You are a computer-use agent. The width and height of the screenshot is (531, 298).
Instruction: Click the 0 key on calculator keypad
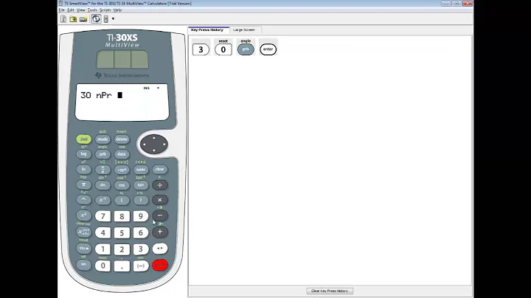pyautogui.click(x=103, y=266)
